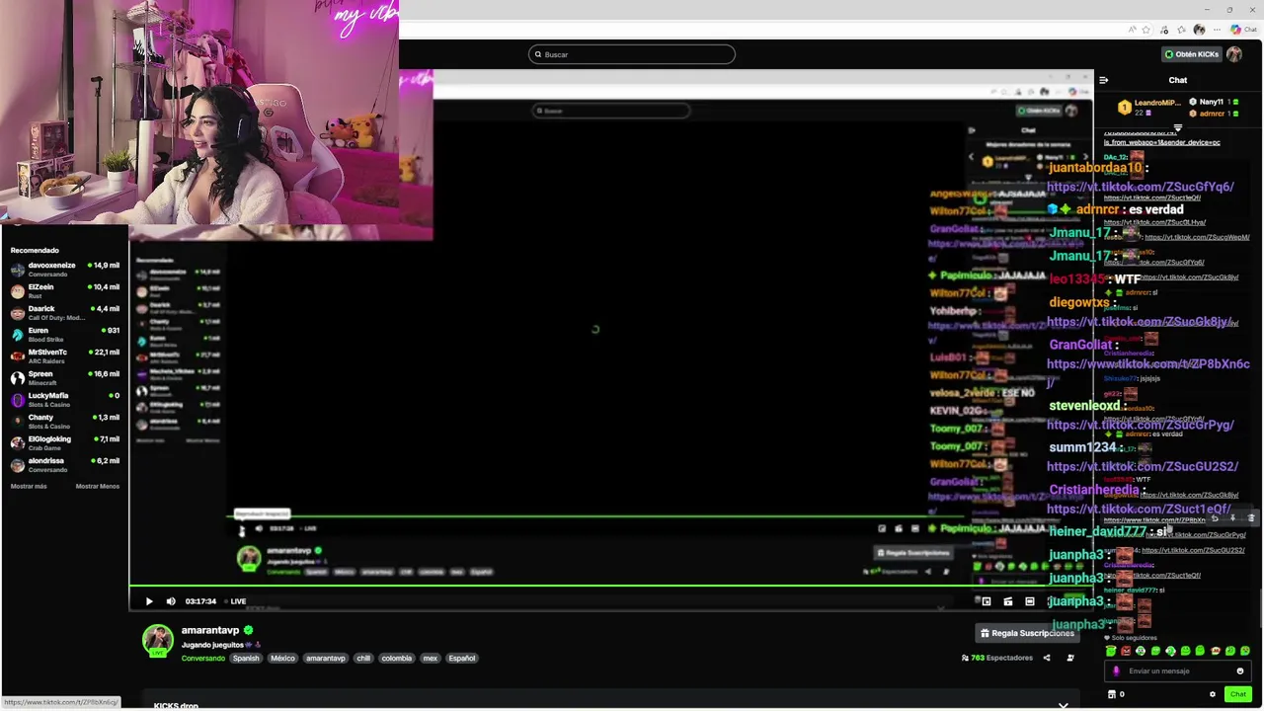Image resolution: width=1264 pixels, height=711 pixels.
Task: Share the stream via share icon
Action: 1047,658
